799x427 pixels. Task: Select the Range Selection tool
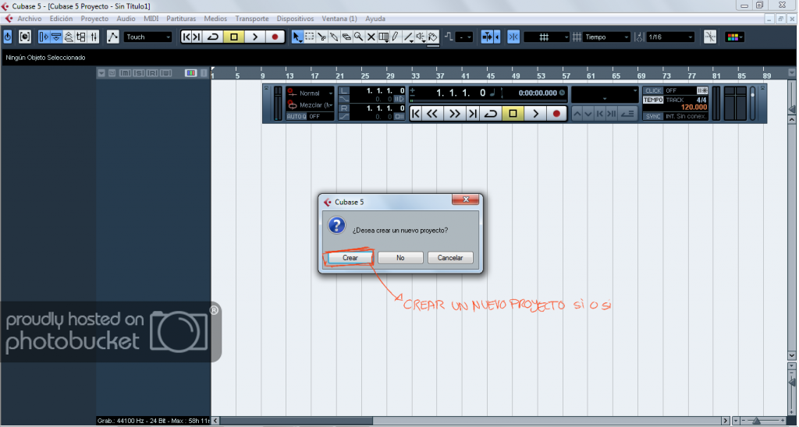click(x=309, y=37)
